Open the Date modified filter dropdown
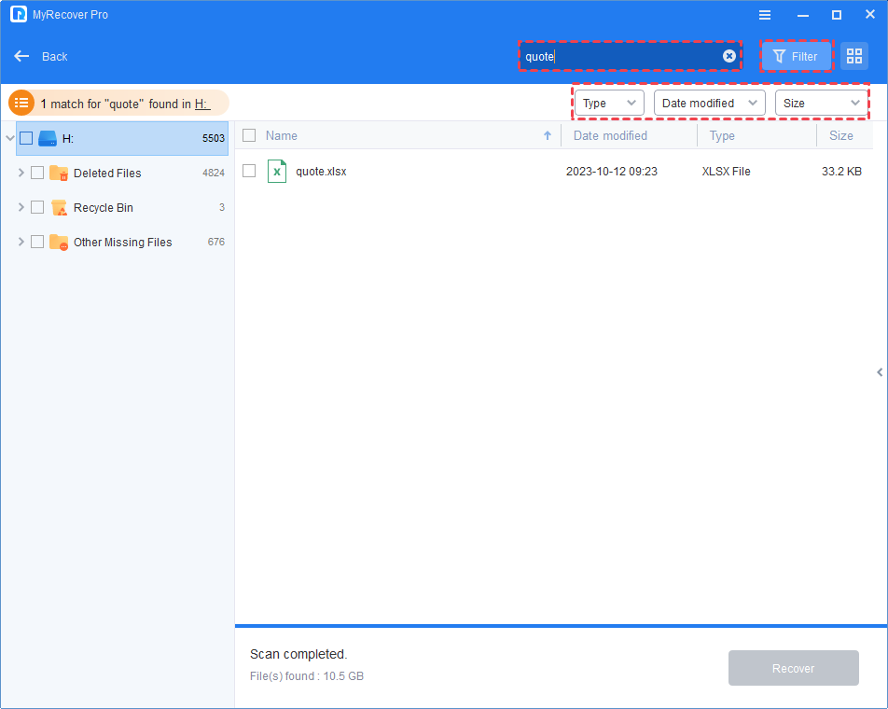 [710, 103]
